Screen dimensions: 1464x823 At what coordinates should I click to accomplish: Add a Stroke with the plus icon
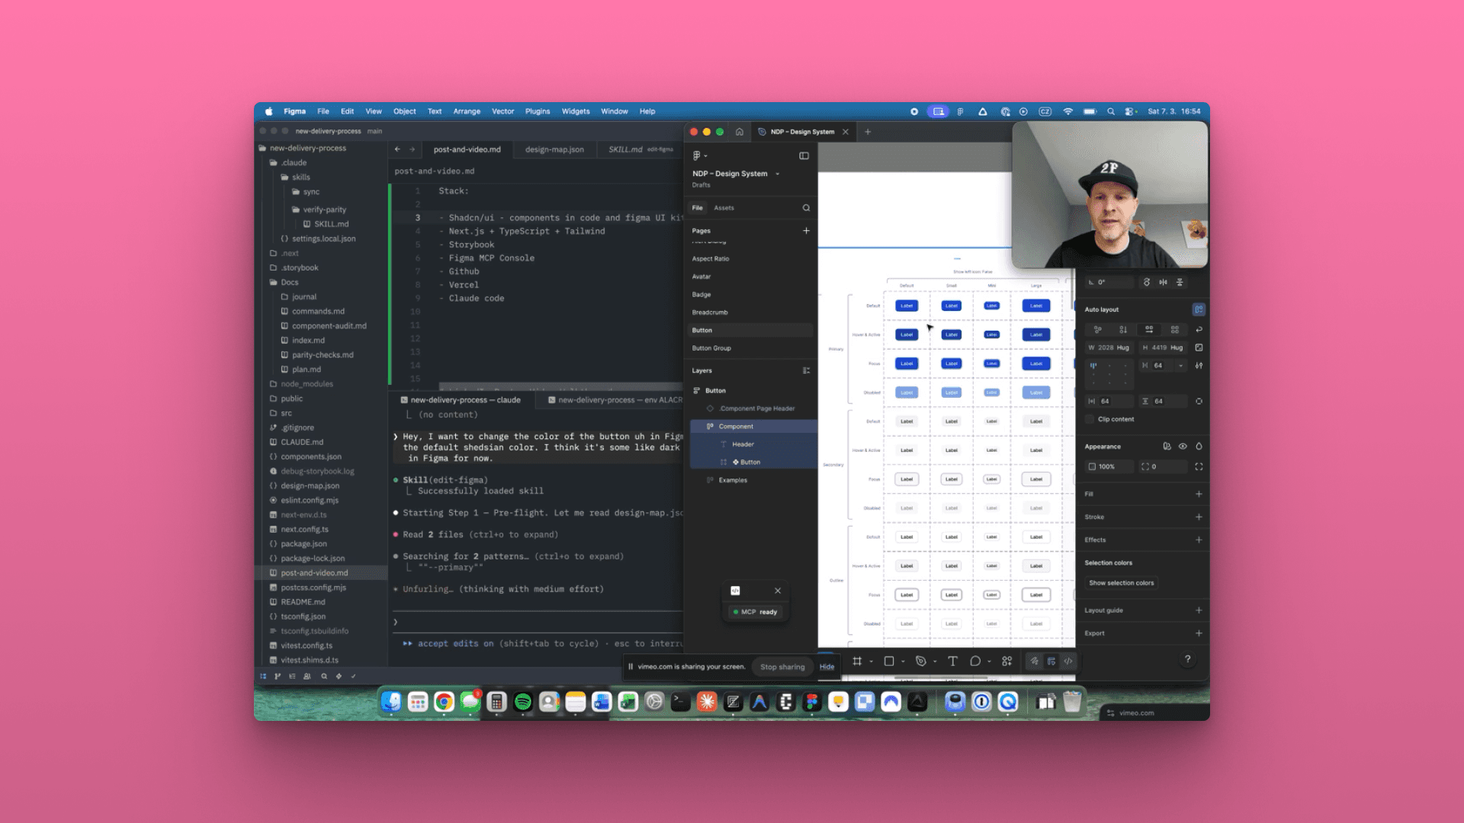click(1199, 517)
